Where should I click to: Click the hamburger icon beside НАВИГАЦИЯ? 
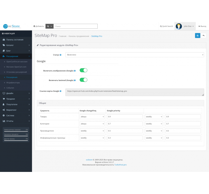(x=3, y=33)
